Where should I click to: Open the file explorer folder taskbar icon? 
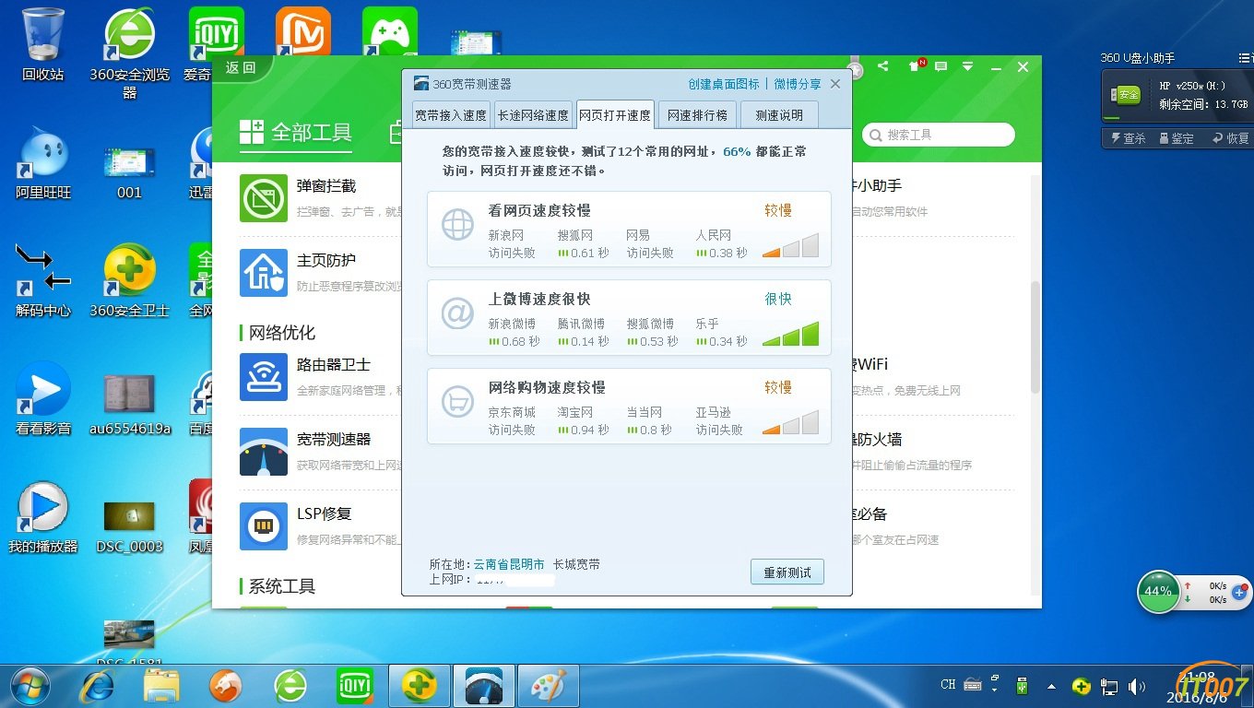(x=162, y=686)
